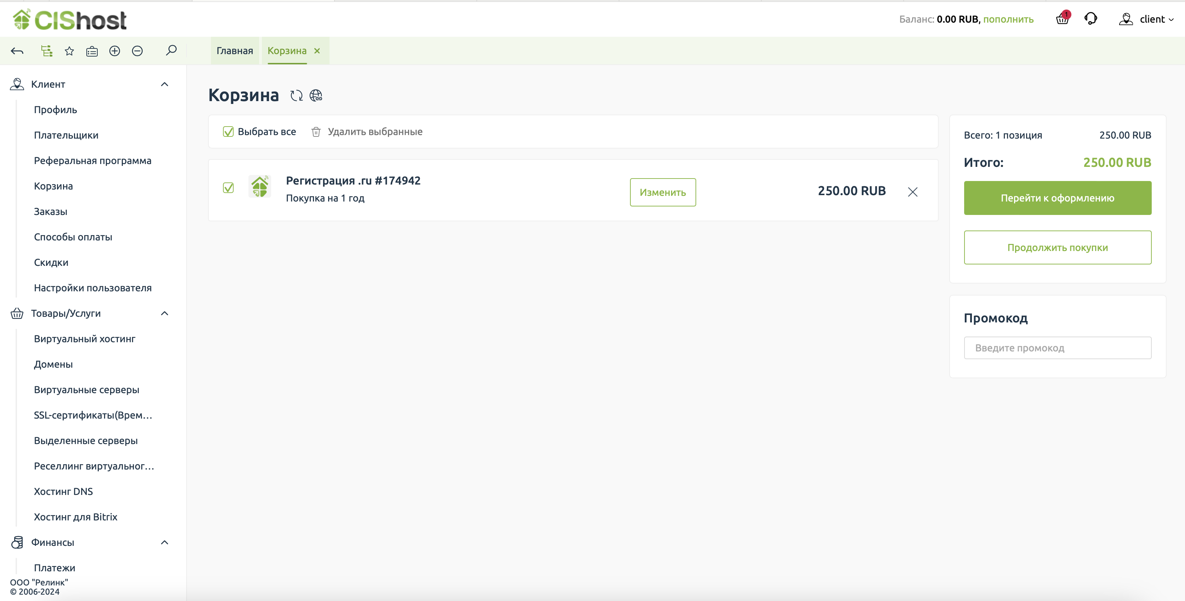Open Домены in the sidebar menu
Image resolution: width=1185 pixels, height=601 pixels.
pyautogui.click(x=53, y=364)
